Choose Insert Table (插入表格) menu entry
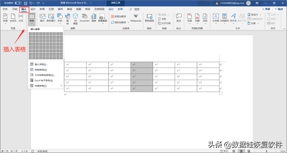The width and height of the screenshot is (287, 153). pos(46,64)
